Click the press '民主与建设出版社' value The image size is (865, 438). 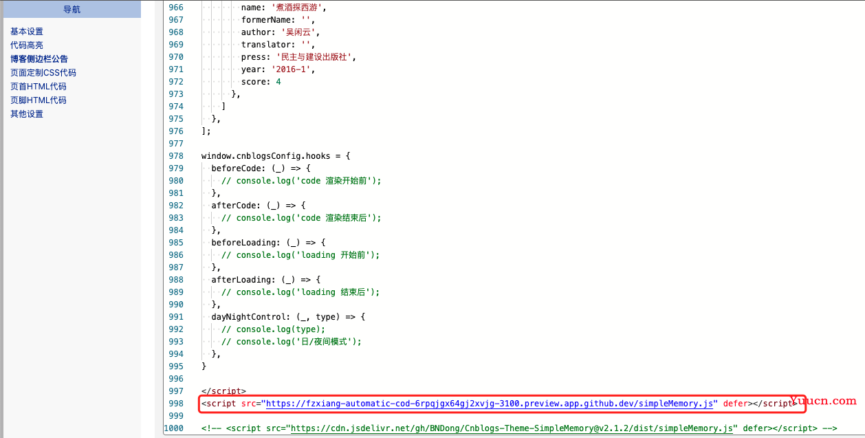315,57
